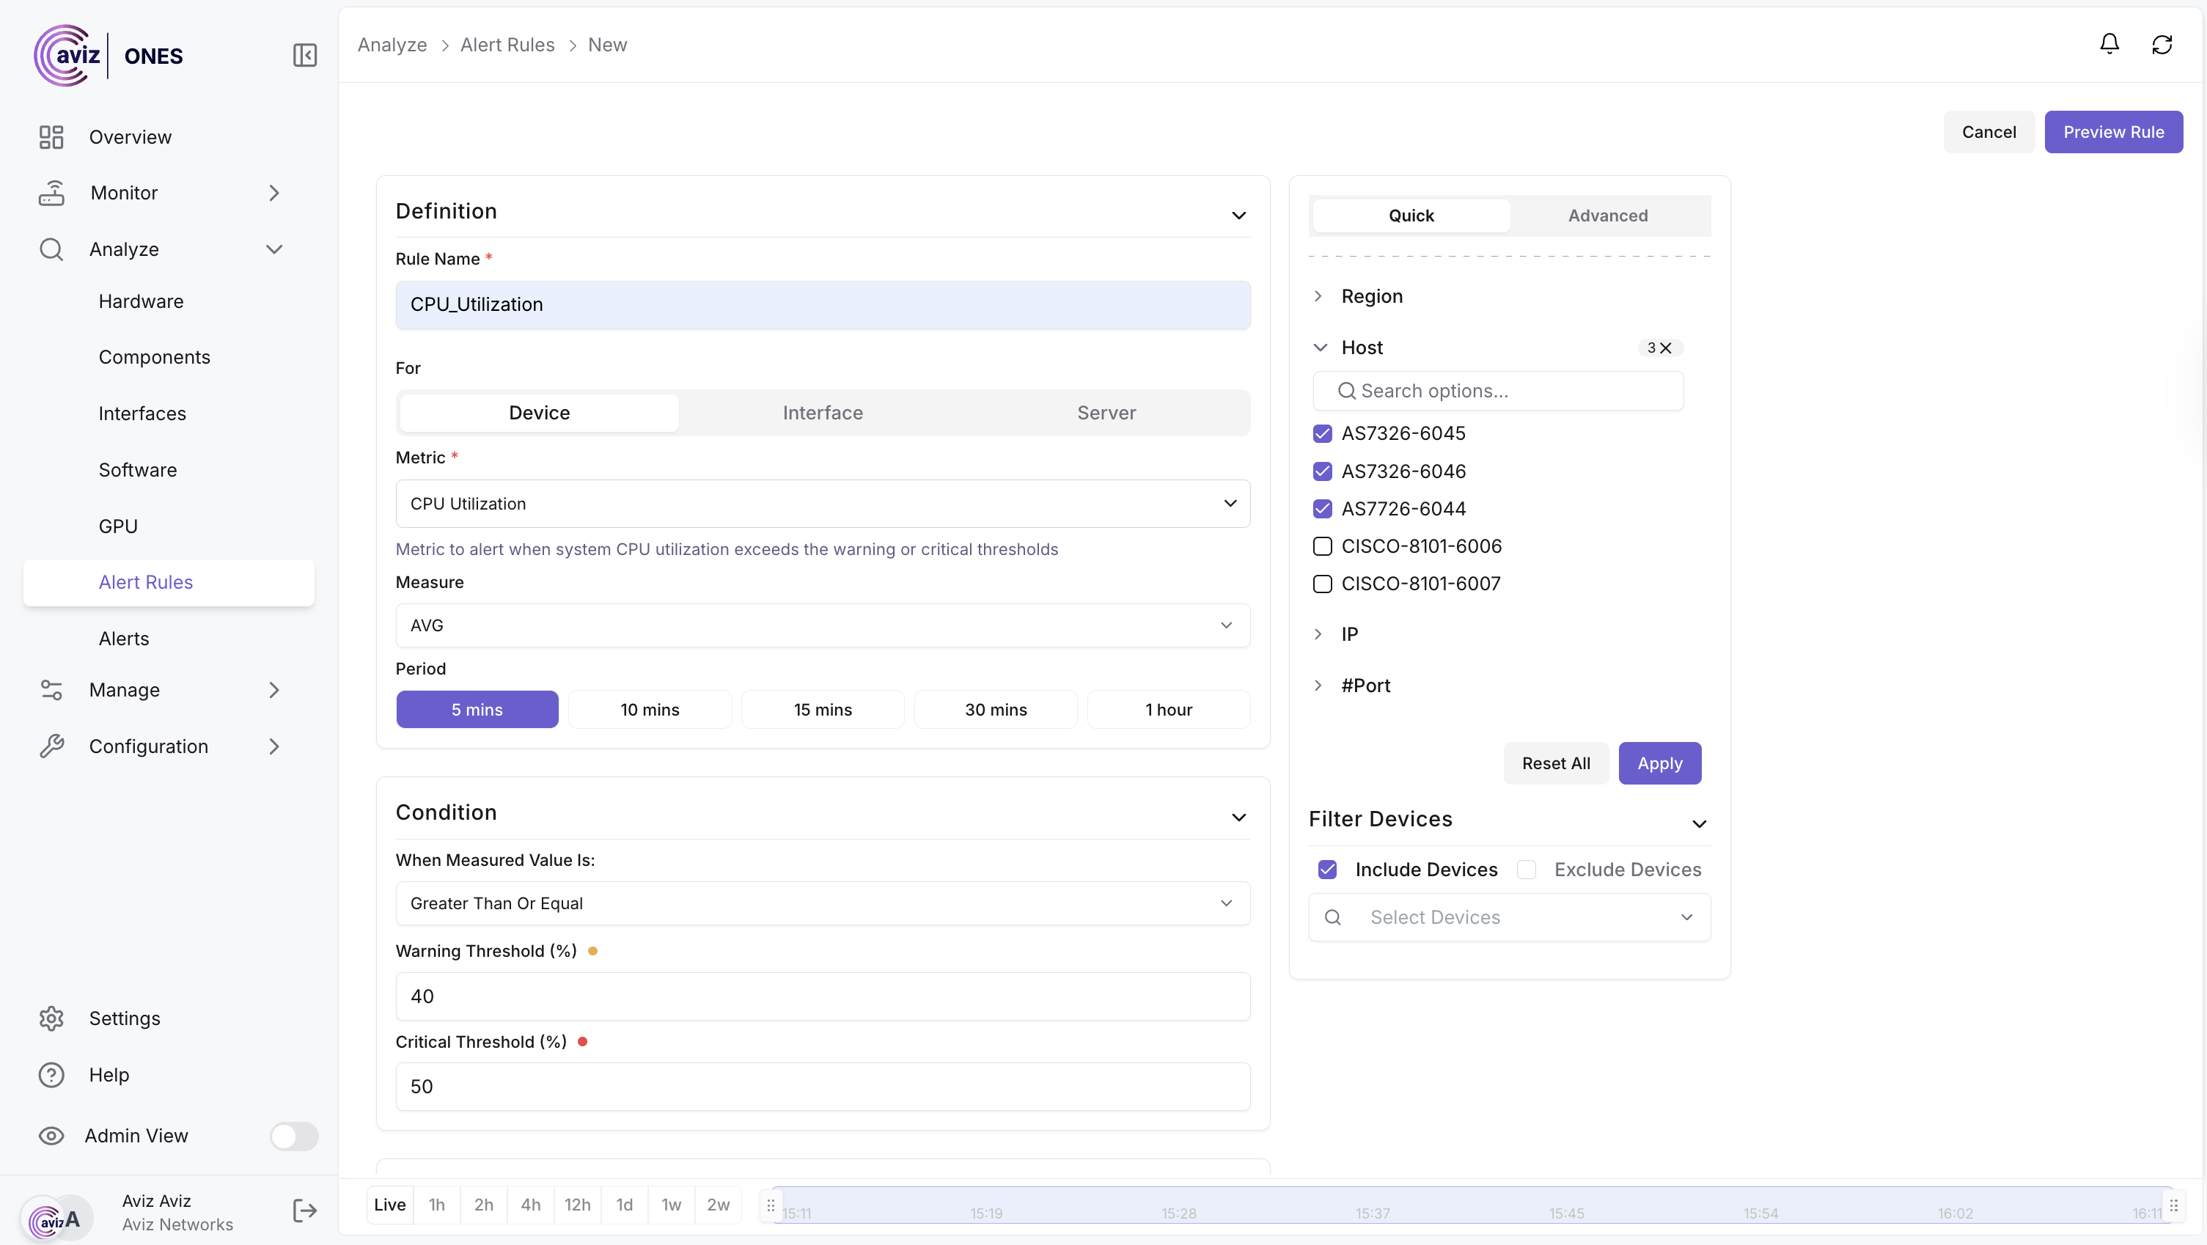
Task: Switch to the Advanced filter tab
Action: 1607,216
